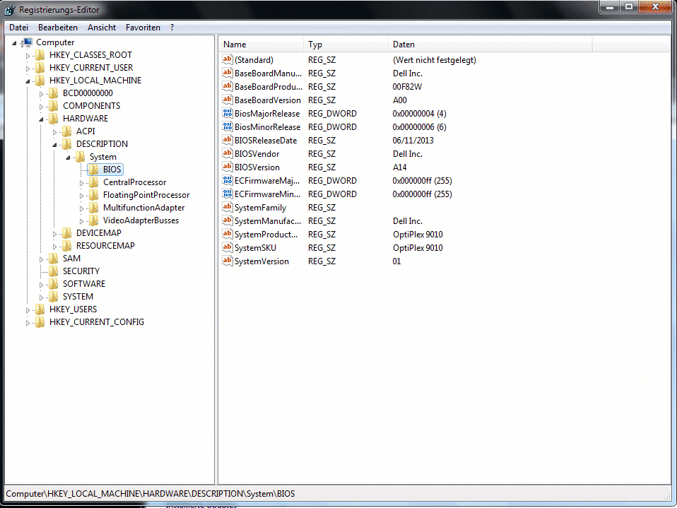Image resolution: width=677 pixels, height=508 pixels.
Task: Sort values by the Name column header
Action: pos(261,45)
